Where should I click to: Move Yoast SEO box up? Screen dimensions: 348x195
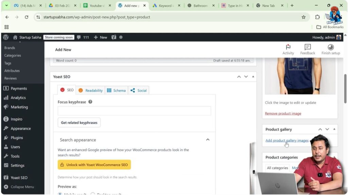(239, 77)
